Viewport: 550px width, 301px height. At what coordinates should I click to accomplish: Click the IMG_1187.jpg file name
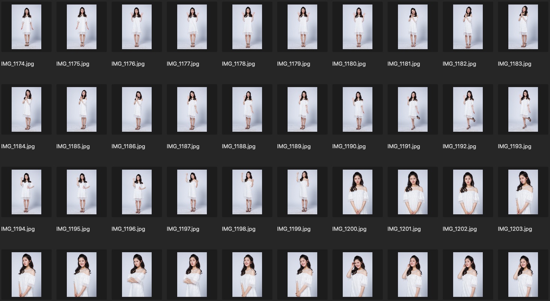(x=183, y=146)
